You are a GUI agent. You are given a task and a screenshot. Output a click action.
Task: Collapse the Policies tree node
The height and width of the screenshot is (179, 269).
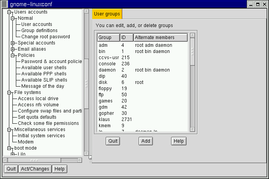[12, 55]
